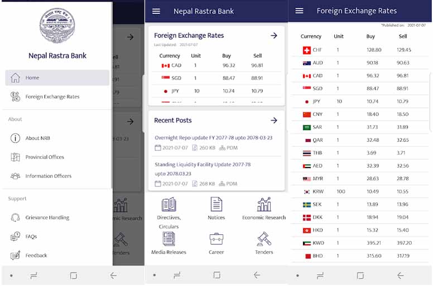Open the Career briefcase icon
This screenshot has height=286, width=433.
pyautogui.click(x=216, y=239)
